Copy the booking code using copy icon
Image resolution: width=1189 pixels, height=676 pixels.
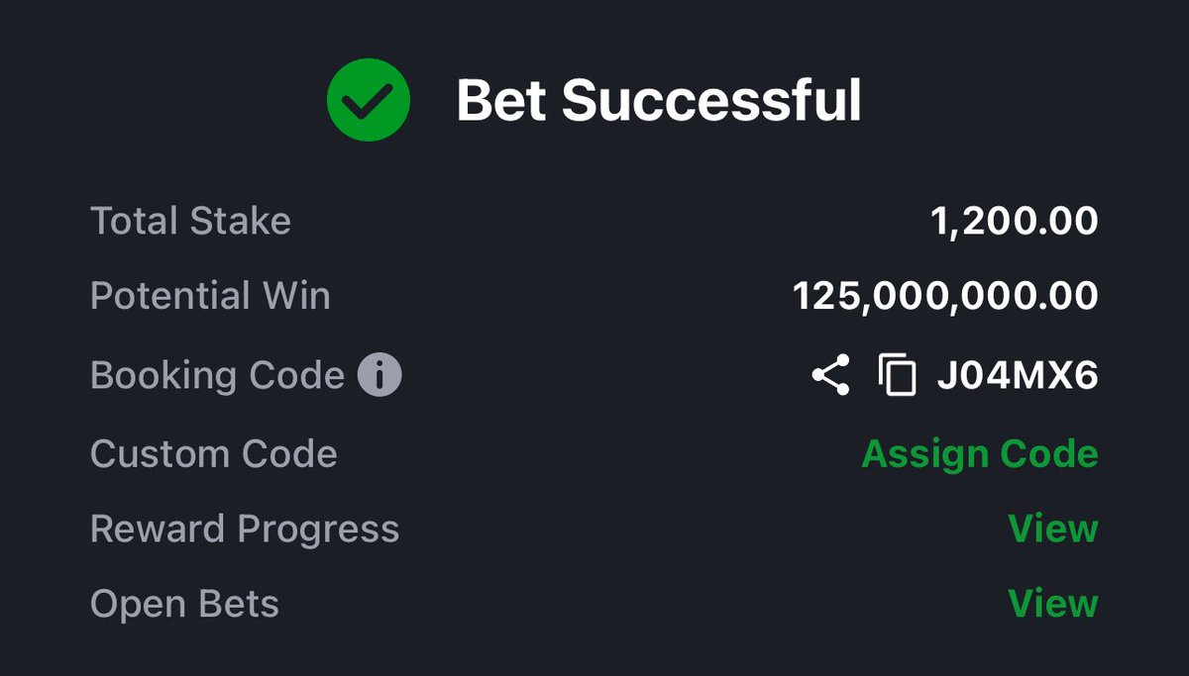[x=897, y=376]
